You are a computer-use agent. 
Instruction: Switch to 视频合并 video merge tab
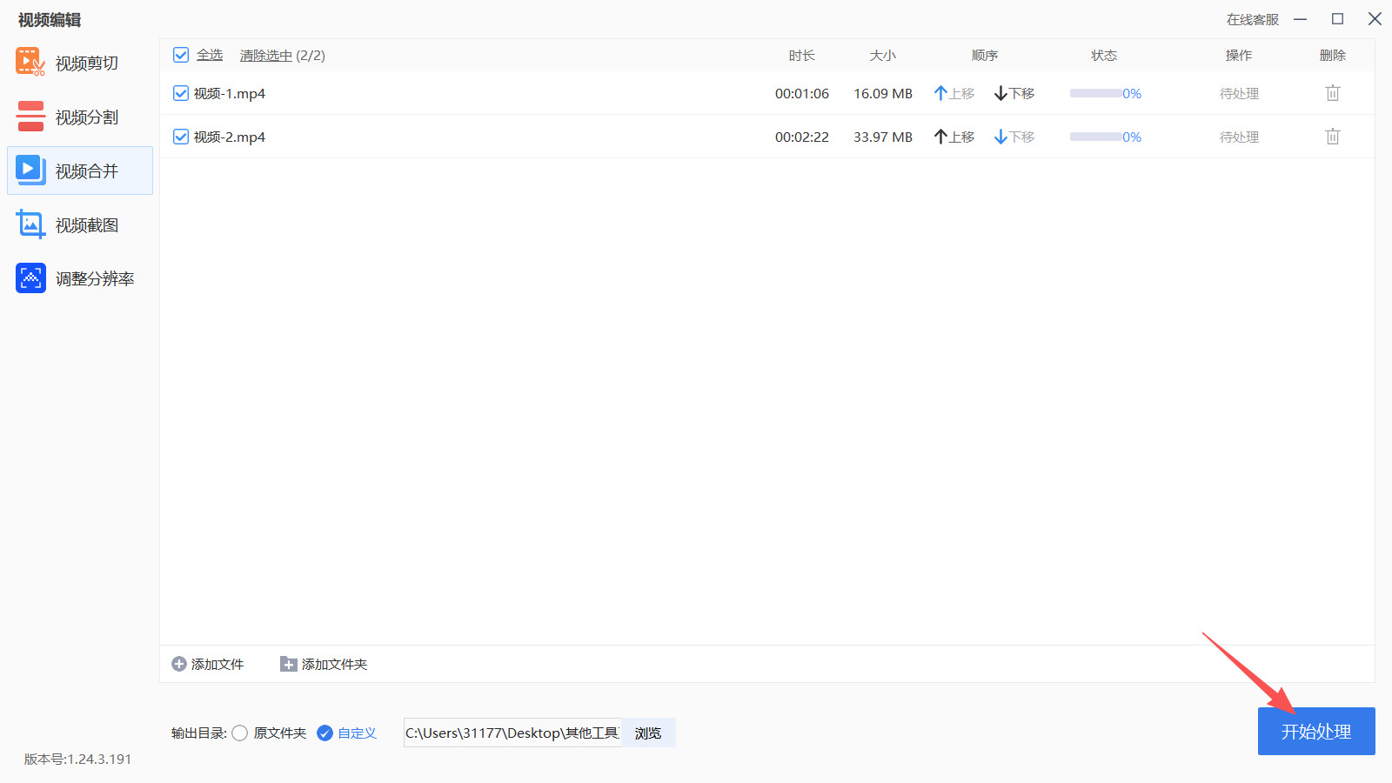(80, 171)
